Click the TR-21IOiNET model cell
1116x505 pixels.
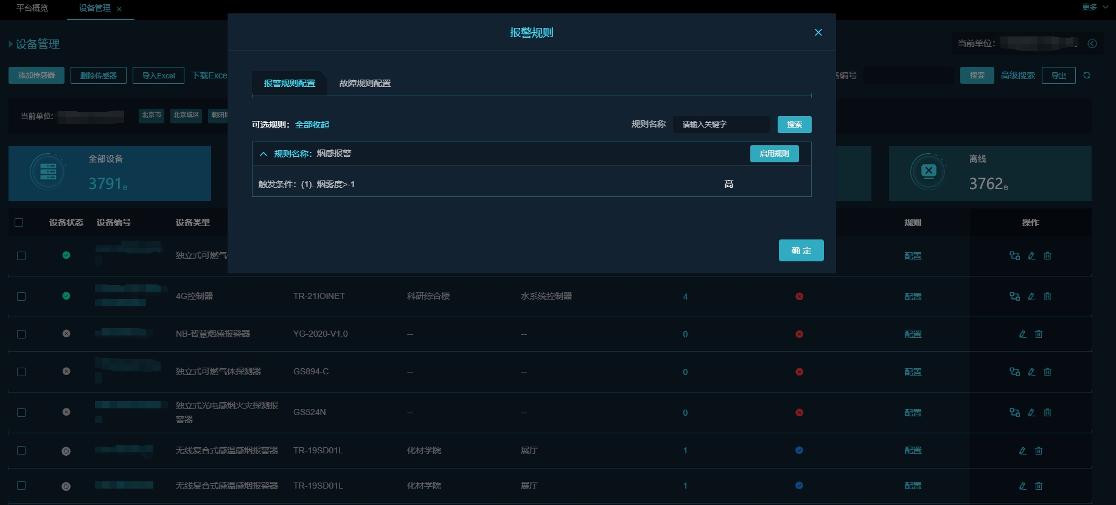[x=319, y=296]
